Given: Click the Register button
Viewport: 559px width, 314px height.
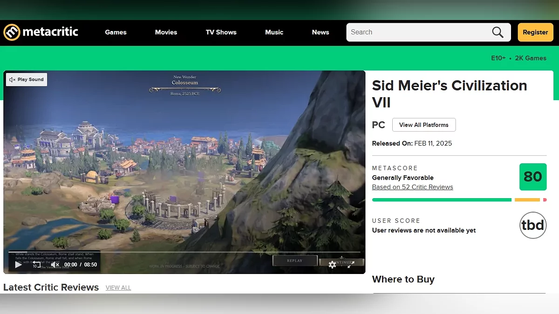Looking at the screenshot, I should [535, 32].
